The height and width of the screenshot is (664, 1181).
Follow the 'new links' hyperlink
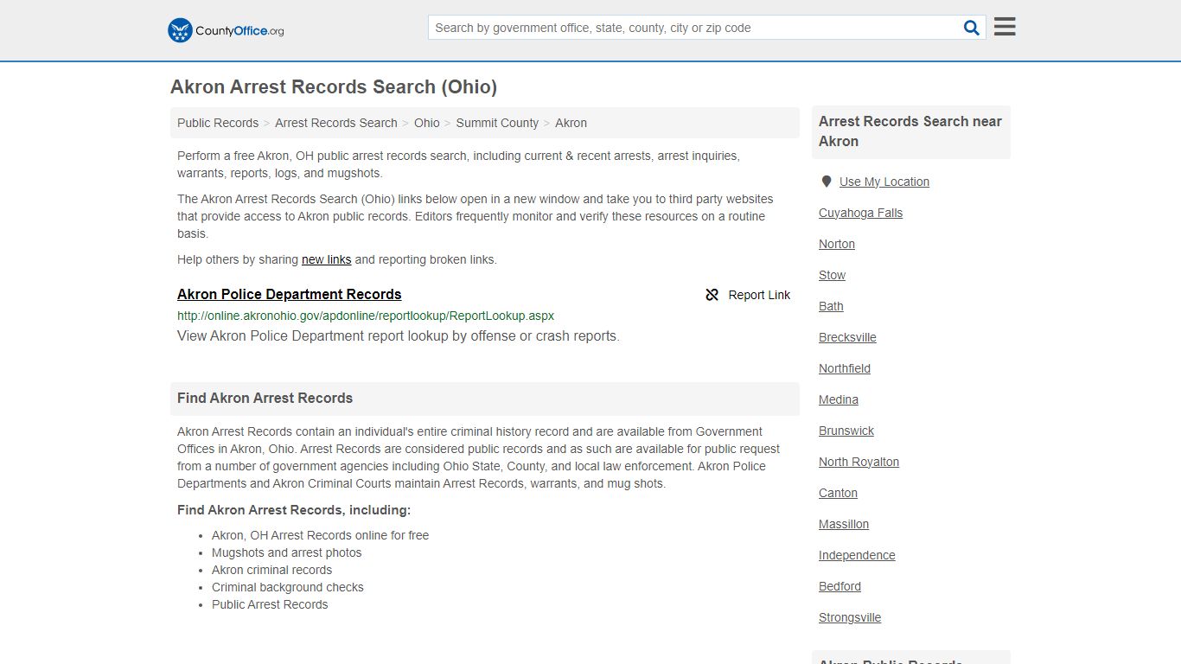click(x=326, y=259)
